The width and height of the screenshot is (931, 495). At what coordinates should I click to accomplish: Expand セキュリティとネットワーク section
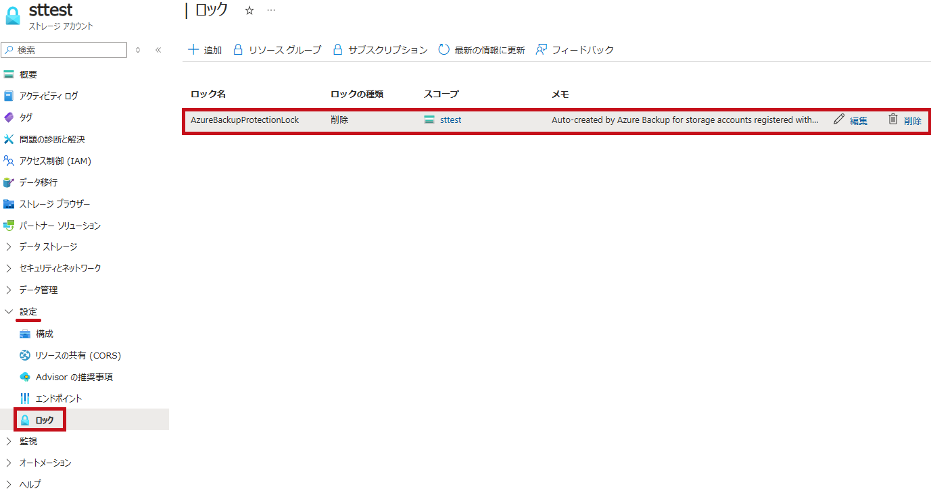60,268
